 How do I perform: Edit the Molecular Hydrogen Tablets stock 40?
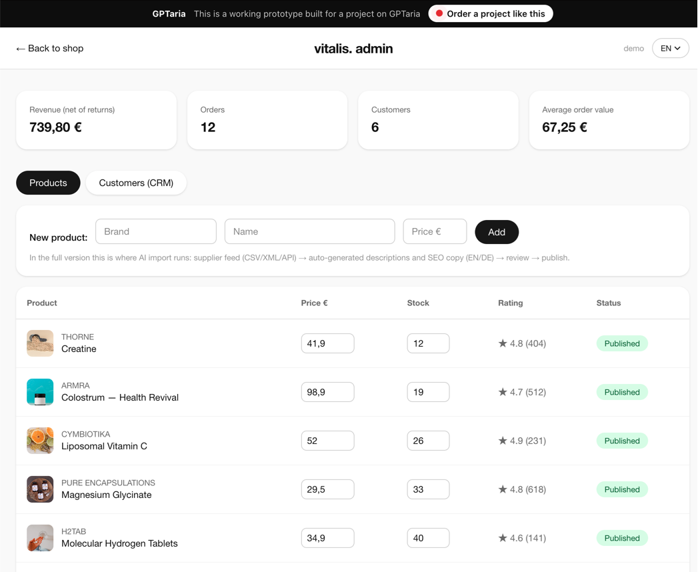pos(428,538)
